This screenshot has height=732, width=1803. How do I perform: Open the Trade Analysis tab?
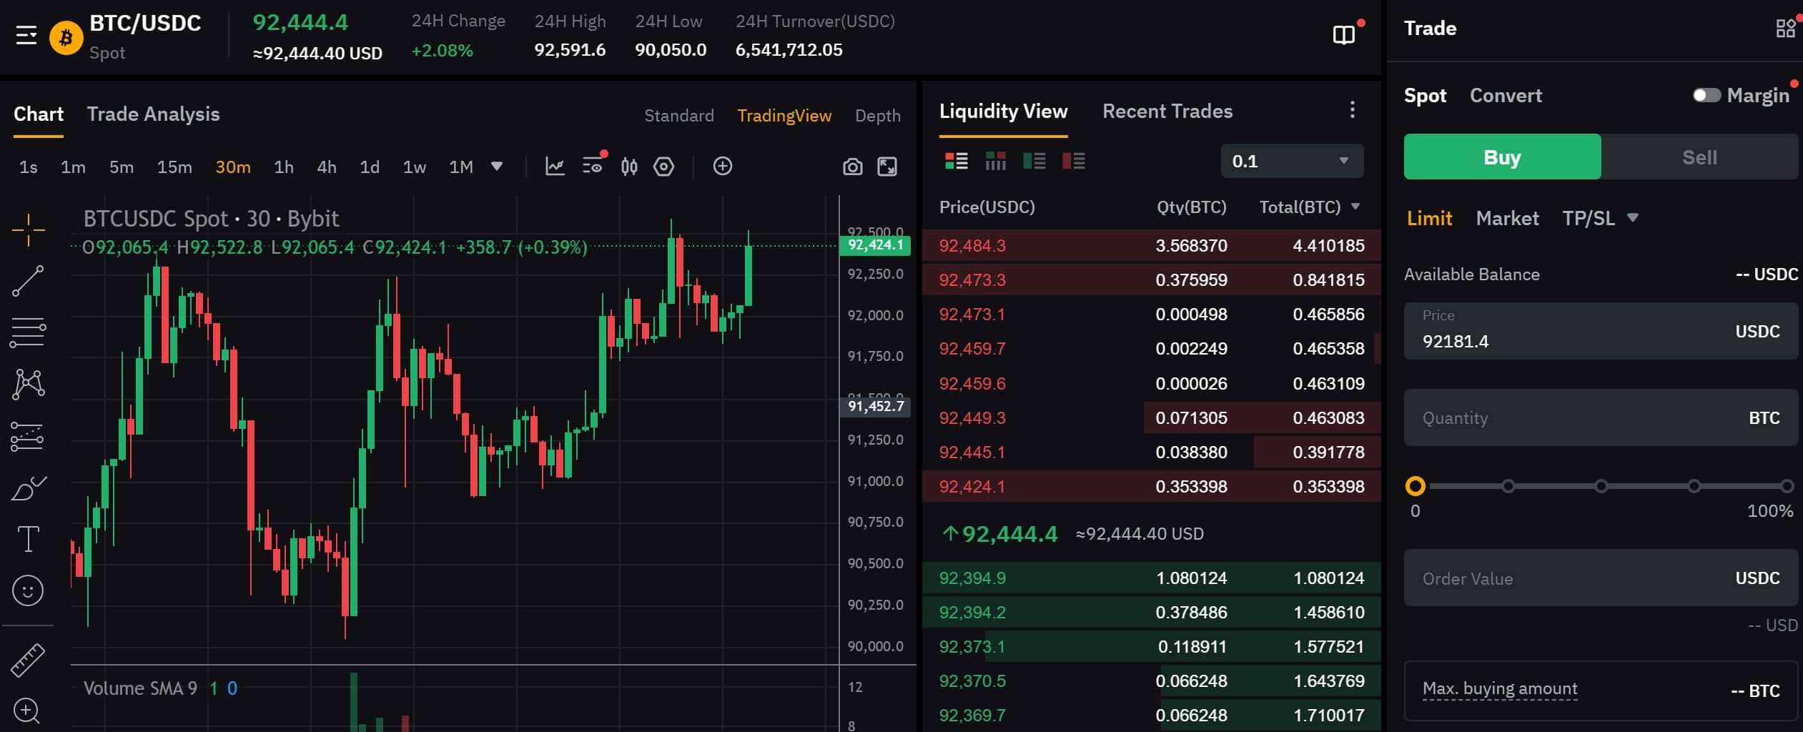pyautogui.click(x=153, y=114)
